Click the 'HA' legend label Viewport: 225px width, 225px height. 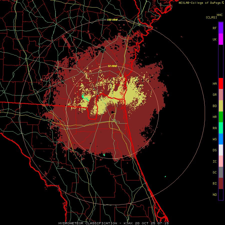point(214,84)
